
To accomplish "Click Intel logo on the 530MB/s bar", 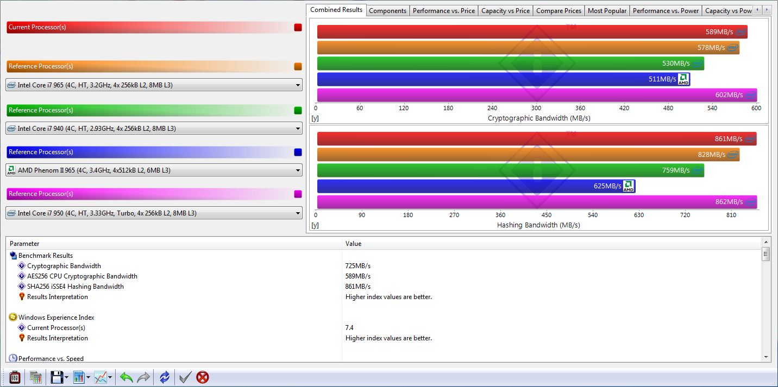I will pyautogui.click(x=698, y=64).
